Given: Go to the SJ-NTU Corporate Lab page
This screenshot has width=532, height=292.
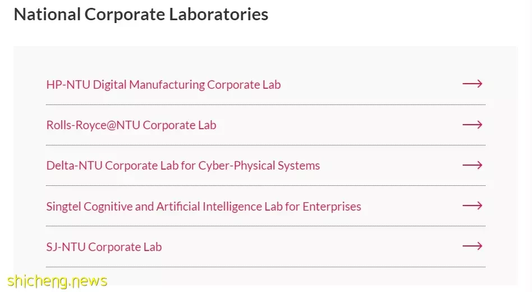Looking at the screenshot, I should click(104, 247).
